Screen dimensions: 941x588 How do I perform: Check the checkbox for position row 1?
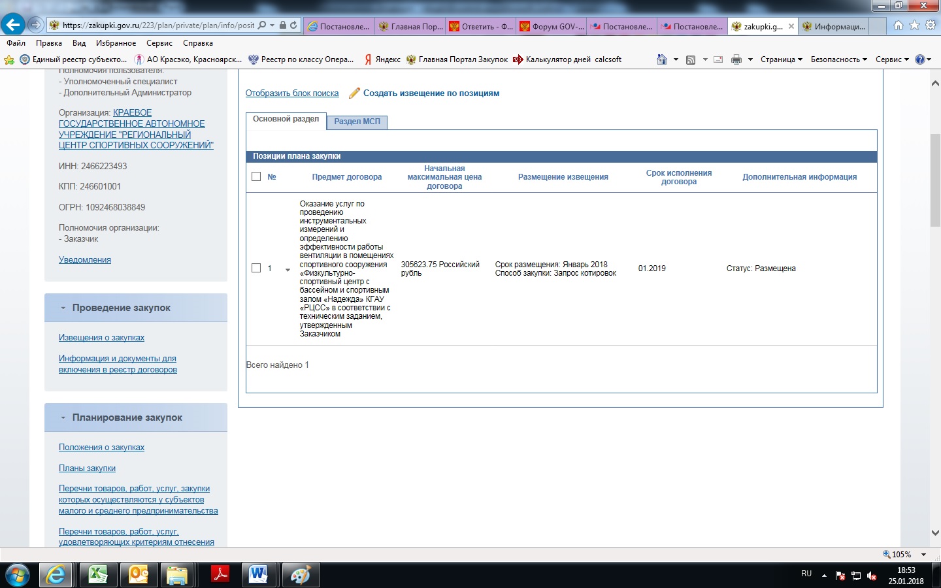pos(256,268)
